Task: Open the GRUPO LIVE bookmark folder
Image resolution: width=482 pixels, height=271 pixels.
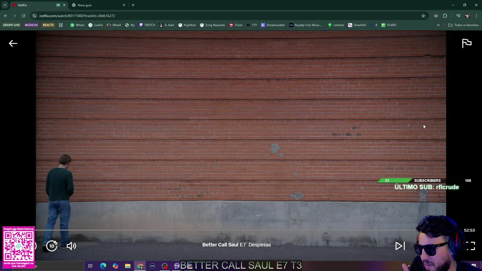Action: [x=11, y=25]
